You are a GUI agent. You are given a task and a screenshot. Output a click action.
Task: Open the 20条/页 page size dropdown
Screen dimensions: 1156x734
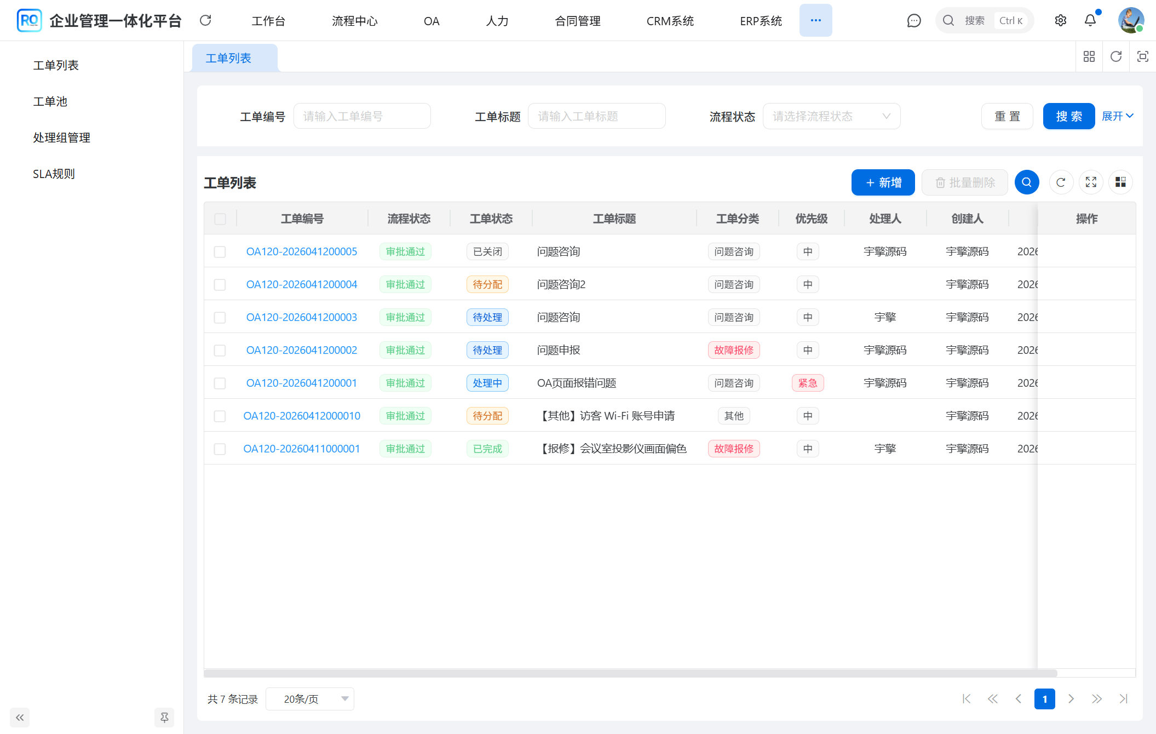coord(309,699)
